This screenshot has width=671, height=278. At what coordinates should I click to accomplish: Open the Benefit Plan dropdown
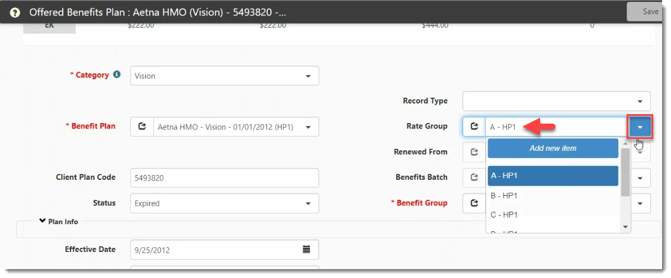(x=307, y=127)
